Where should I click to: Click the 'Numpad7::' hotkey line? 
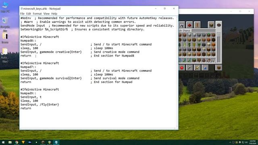pyautogui.click(x=28, y=67)
